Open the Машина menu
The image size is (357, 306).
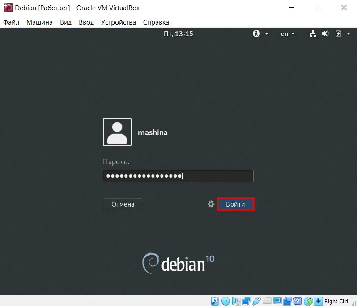40,22
